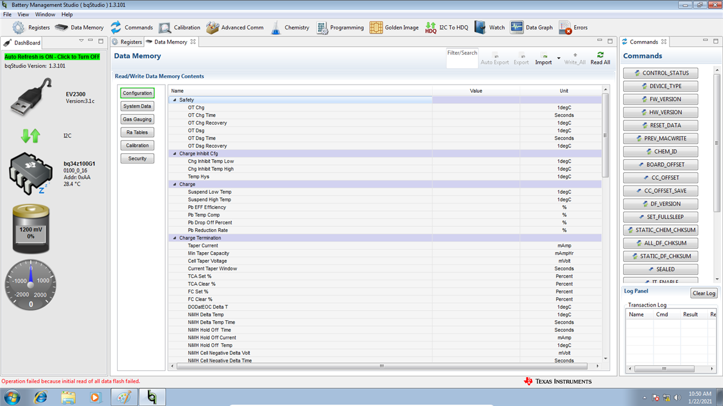Select the Configuration category button

(138, 93)
